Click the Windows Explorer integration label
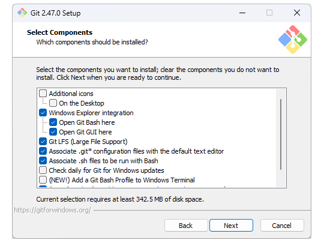Screen dimensions: 324x243 click(x=91, y=113)
